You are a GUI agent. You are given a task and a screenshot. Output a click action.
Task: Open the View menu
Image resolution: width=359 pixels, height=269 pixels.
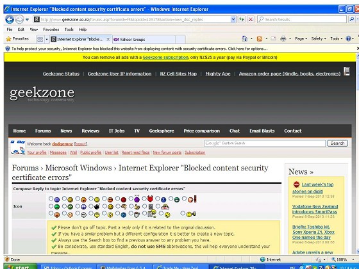click(33, 29)
